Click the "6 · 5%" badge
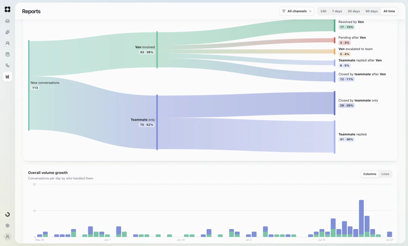408x246 pixels. click(x=345, y=66)
